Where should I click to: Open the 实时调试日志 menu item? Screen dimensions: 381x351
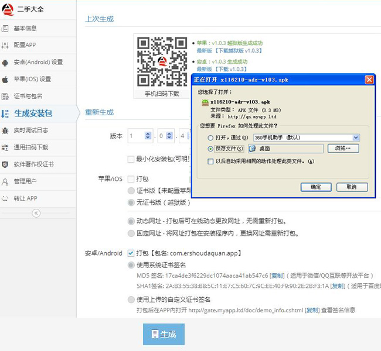point(38,130)
